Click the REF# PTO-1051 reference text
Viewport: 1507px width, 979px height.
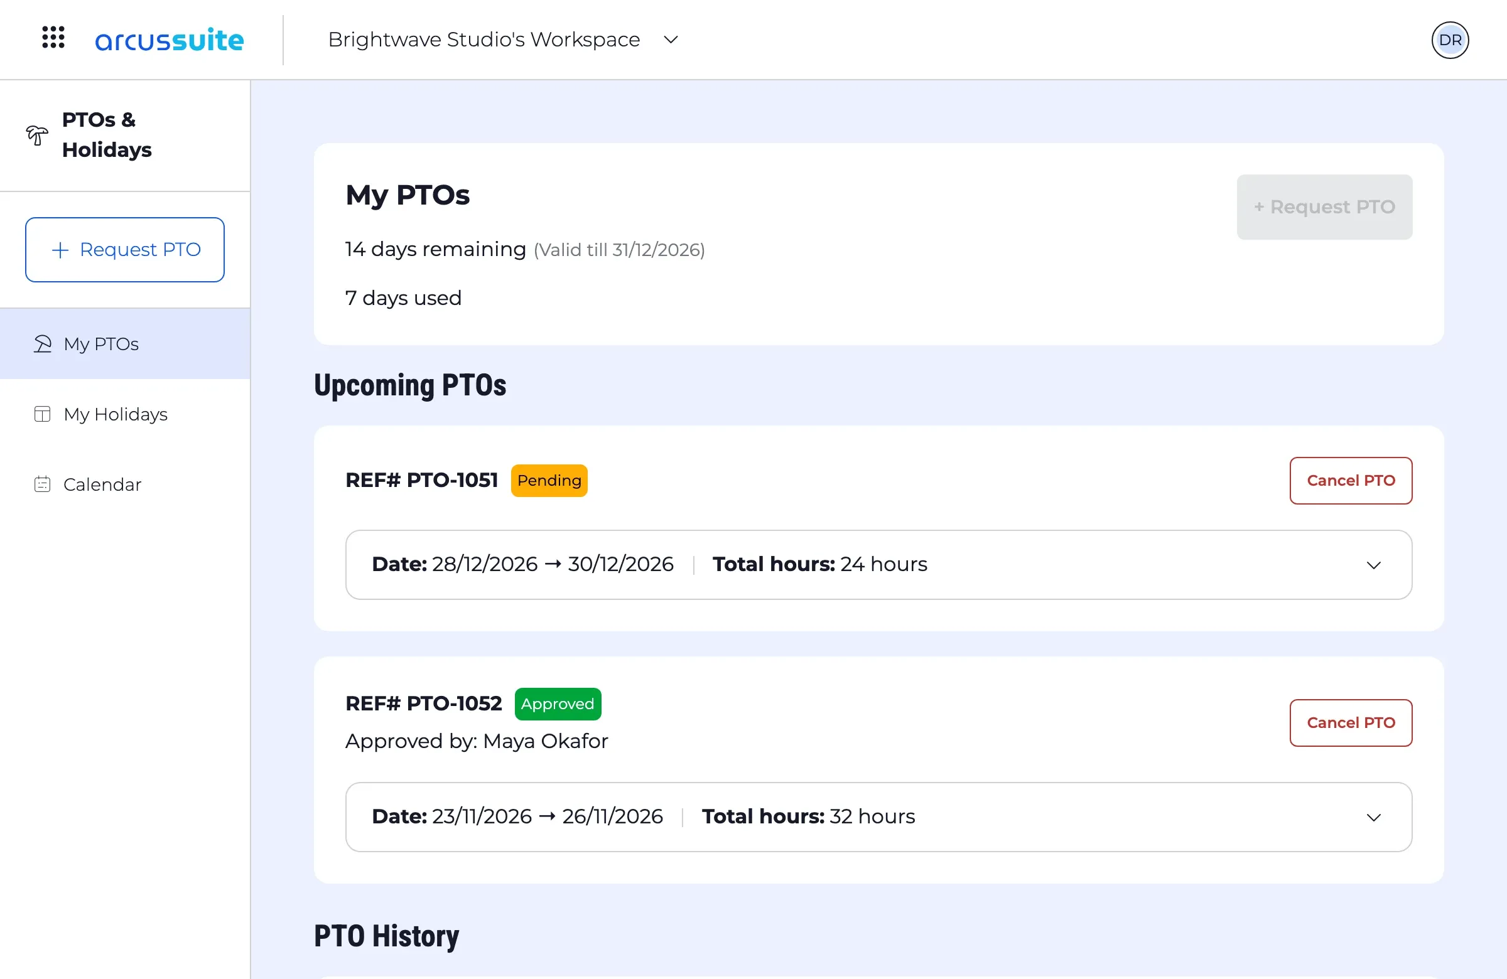point(422,480)
